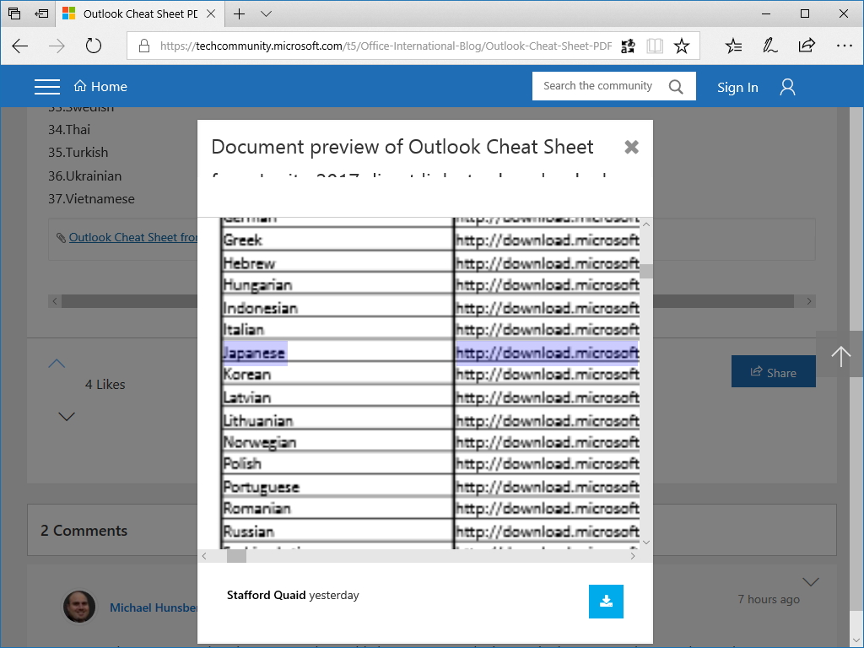Toggle reading view for this page
This screenshot has width=864, height=648.
click(655, 46)
